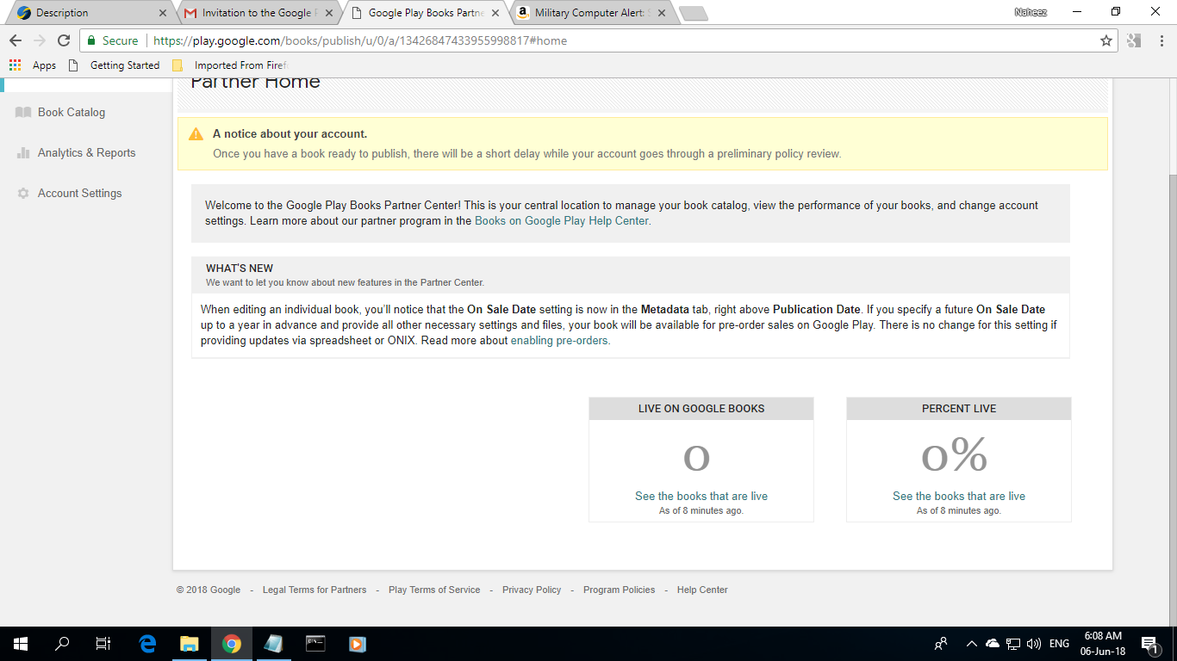Click the Chrome taskbar icon

[231, 643]
